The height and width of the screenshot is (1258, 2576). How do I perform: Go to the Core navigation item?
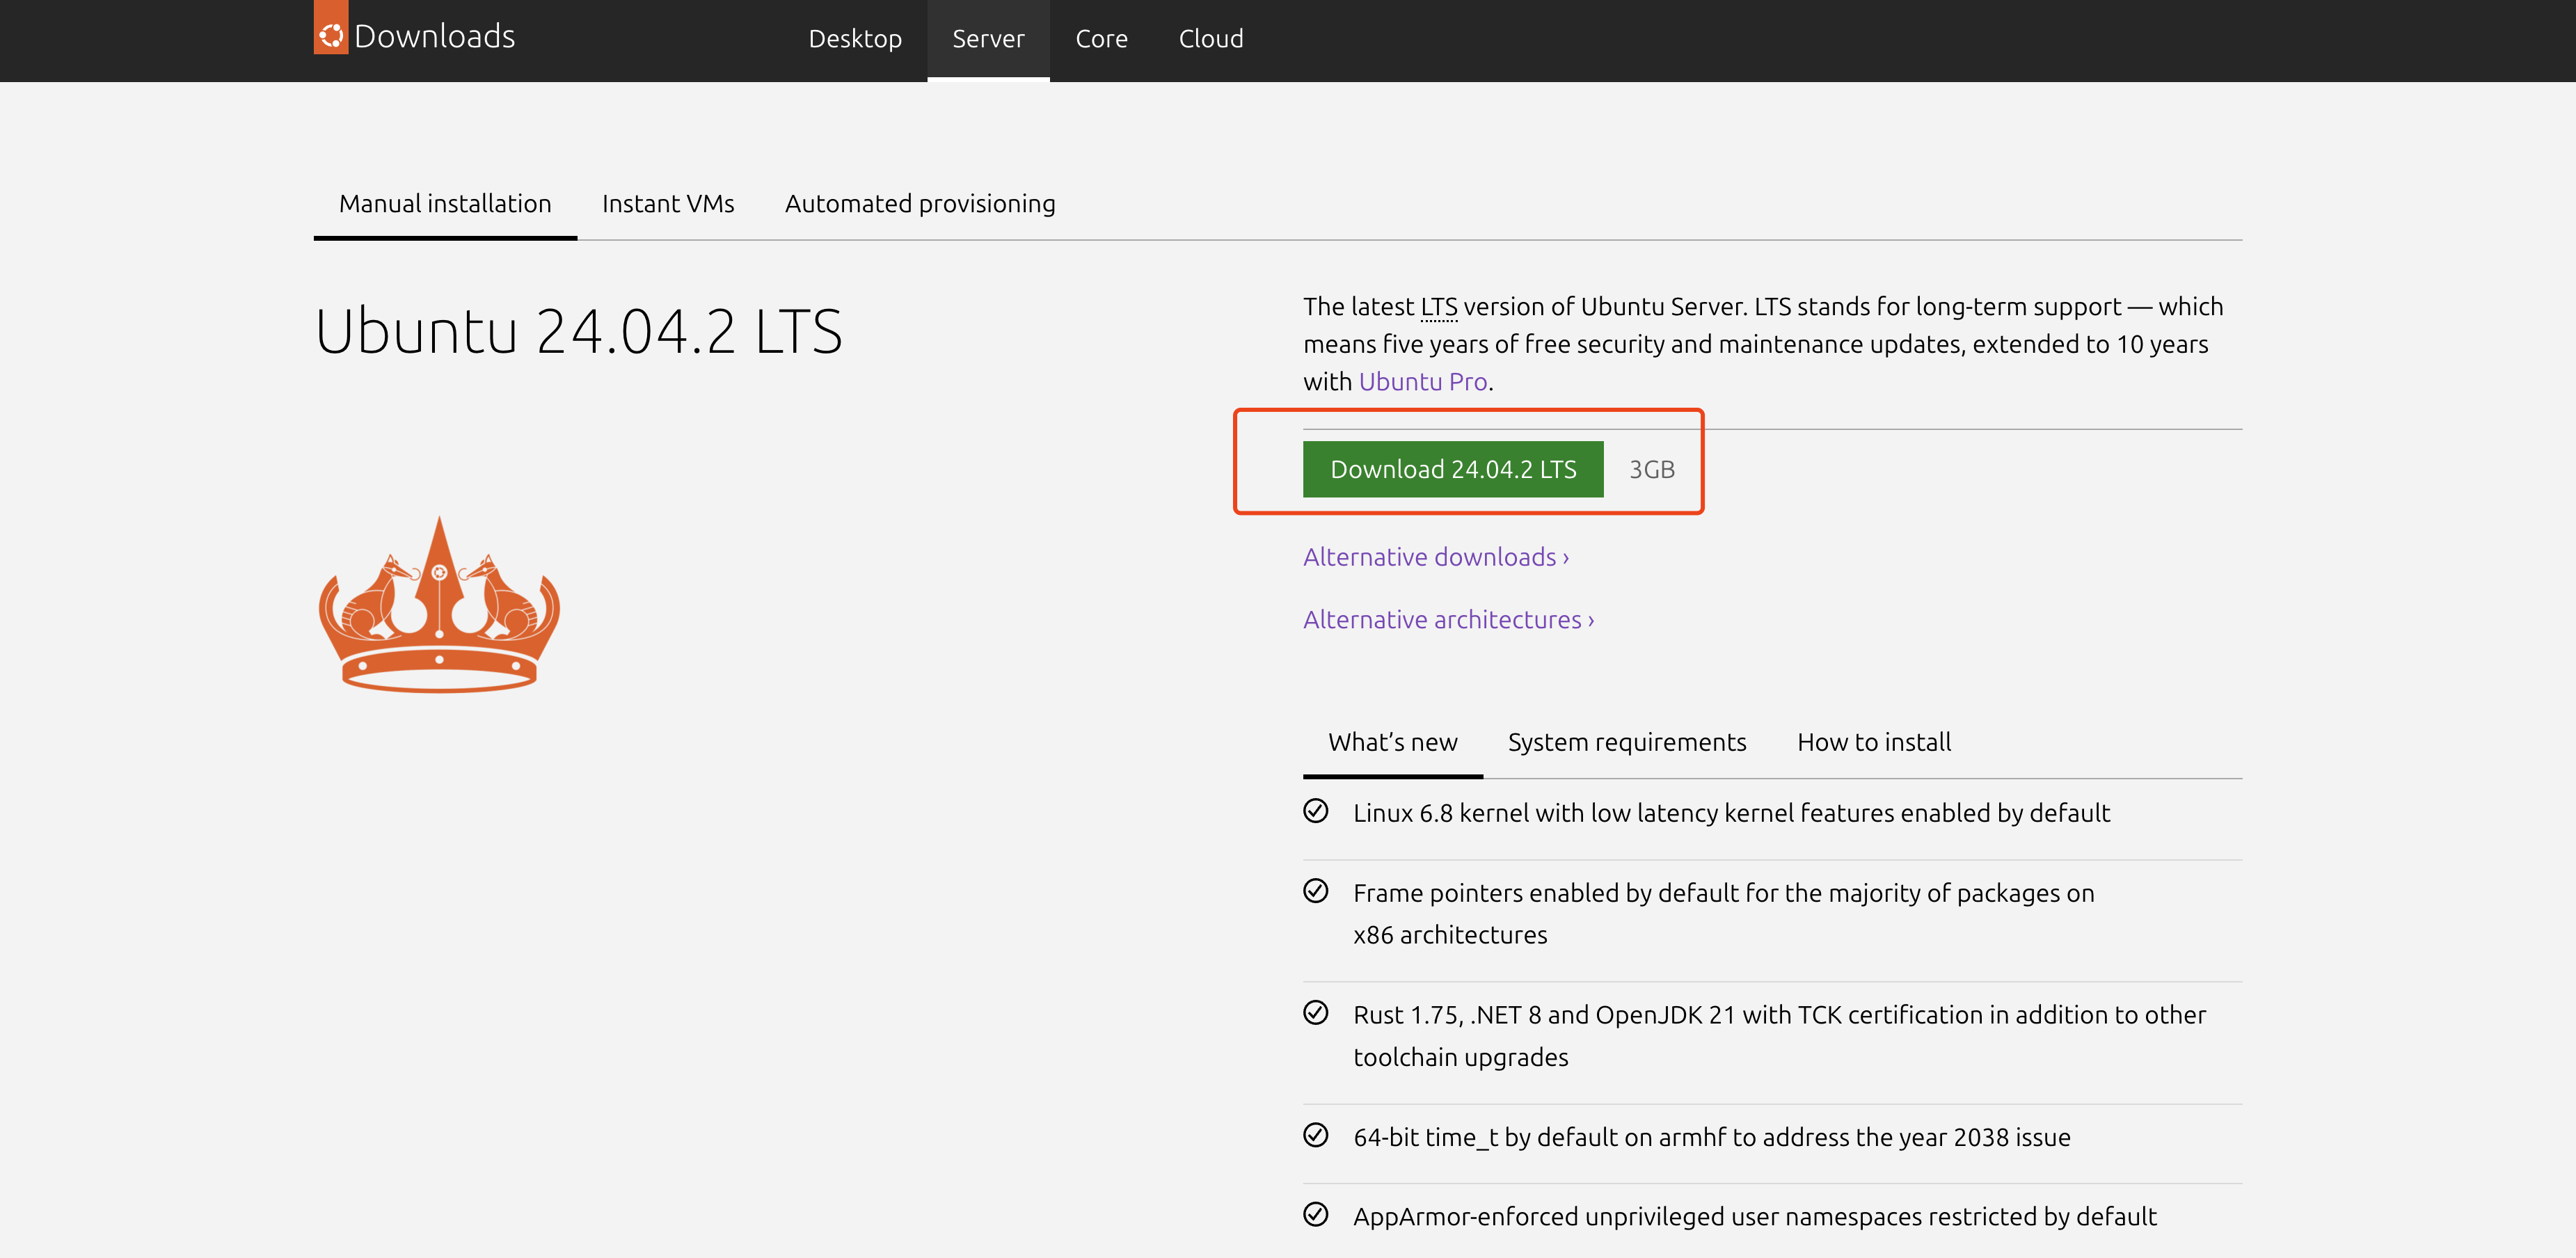1101,39
